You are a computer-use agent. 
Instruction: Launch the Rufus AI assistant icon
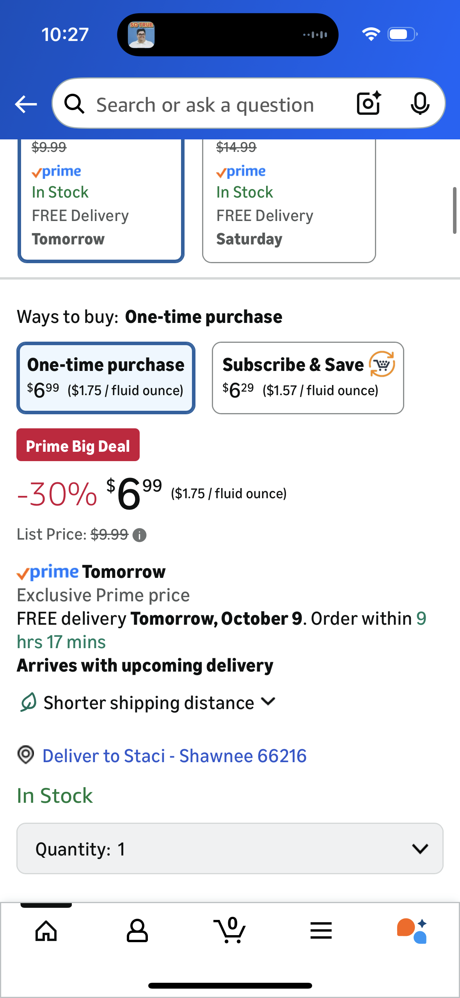pyautogui.click(x=412, y=931)
